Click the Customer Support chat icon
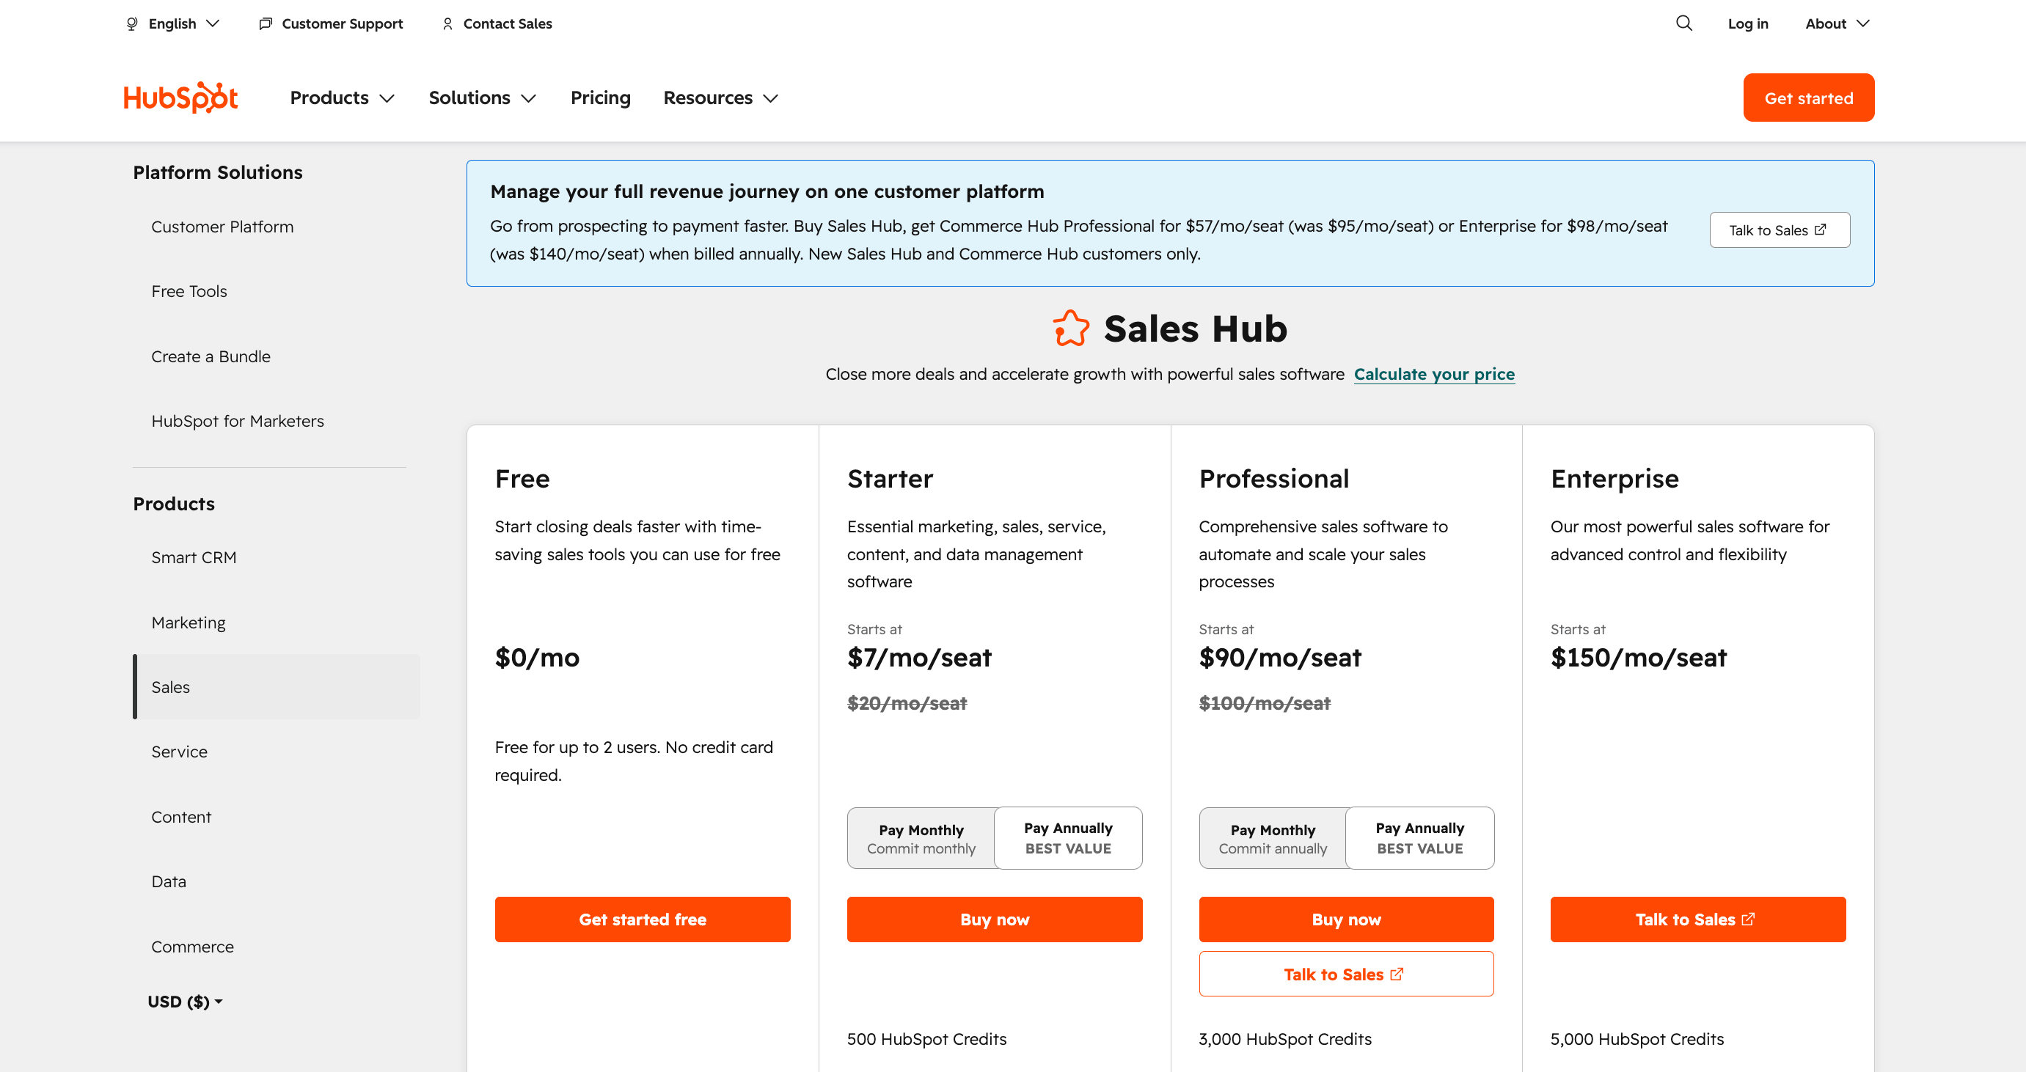The height and width of the screenshot is (1072, 2026). tap(266, 23)
